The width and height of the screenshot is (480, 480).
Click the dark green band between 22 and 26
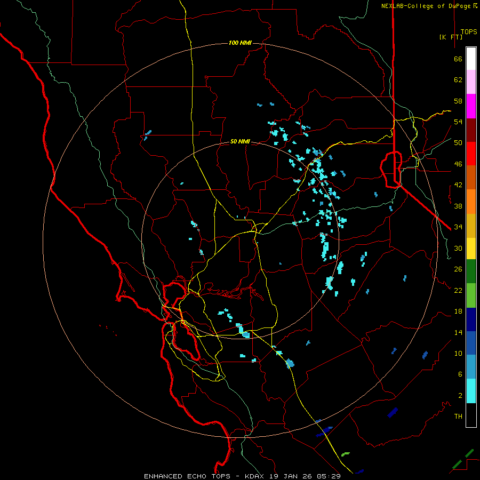(471, 271)
